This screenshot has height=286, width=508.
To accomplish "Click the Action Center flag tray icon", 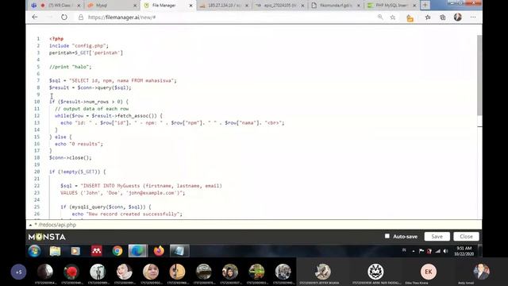I will (421, 251).
